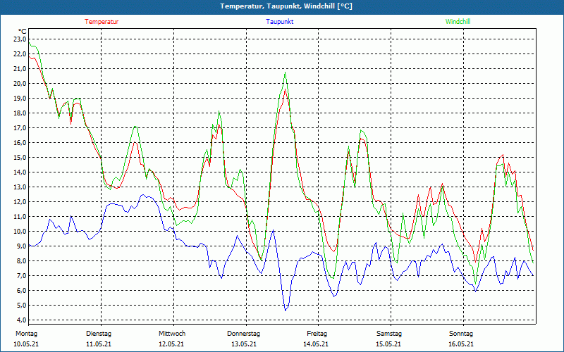Viewport: 564px width, 352px height.
Task: Click the blue Taupunkt legend label
Action: 279,22
